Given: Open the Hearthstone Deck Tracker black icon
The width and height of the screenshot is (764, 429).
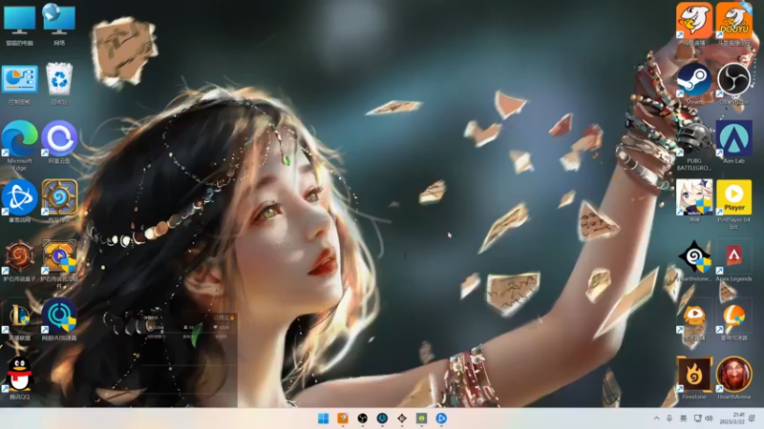Looking at the screenshot, I should pyautogui.click(x=695, y=256).
